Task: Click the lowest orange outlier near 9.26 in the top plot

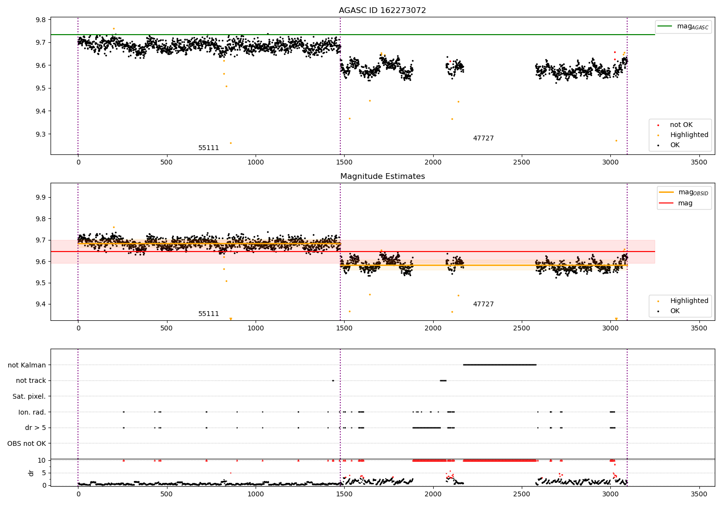Action: tap(231, 143)
